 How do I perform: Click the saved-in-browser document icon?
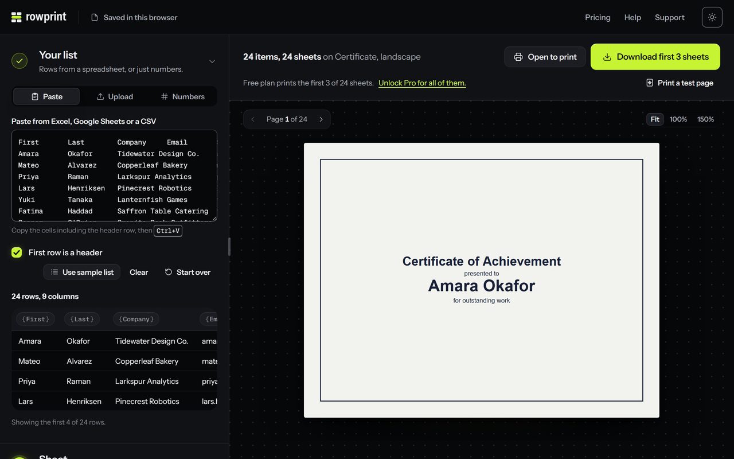pos(95,18)
